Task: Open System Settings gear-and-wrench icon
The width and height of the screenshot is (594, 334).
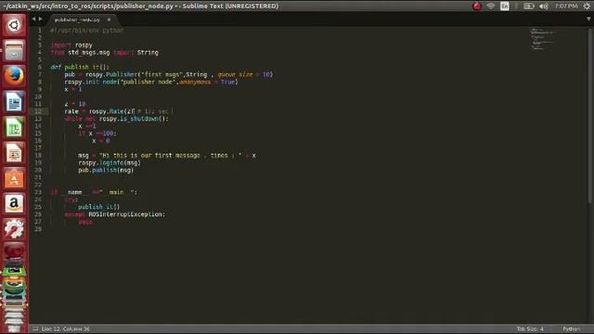Action: (x=14, y=229)
